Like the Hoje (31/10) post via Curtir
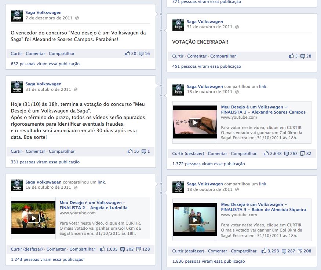321x270 pixels. (17, 151)
